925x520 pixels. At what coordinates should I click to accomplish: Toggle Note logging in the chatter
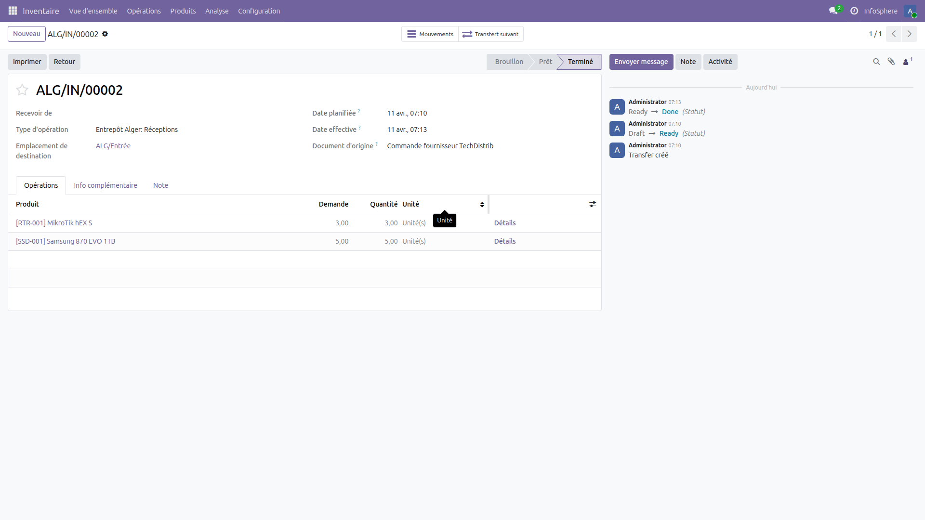688,62
